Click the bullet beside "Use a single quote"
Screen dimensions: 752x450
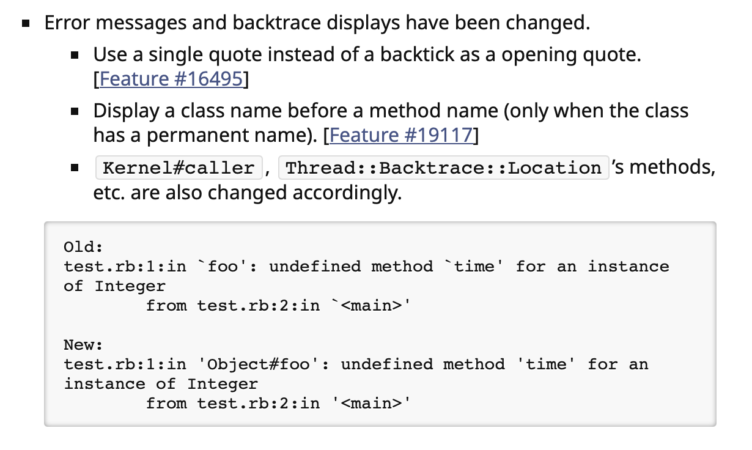[75, 57]
